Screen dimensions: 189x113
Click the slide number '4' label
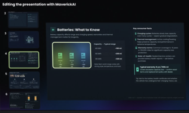6,54
